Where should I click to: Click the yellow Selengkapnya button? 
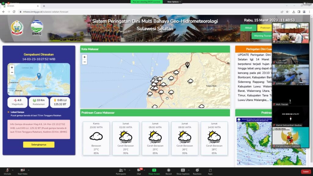[39, 145]
